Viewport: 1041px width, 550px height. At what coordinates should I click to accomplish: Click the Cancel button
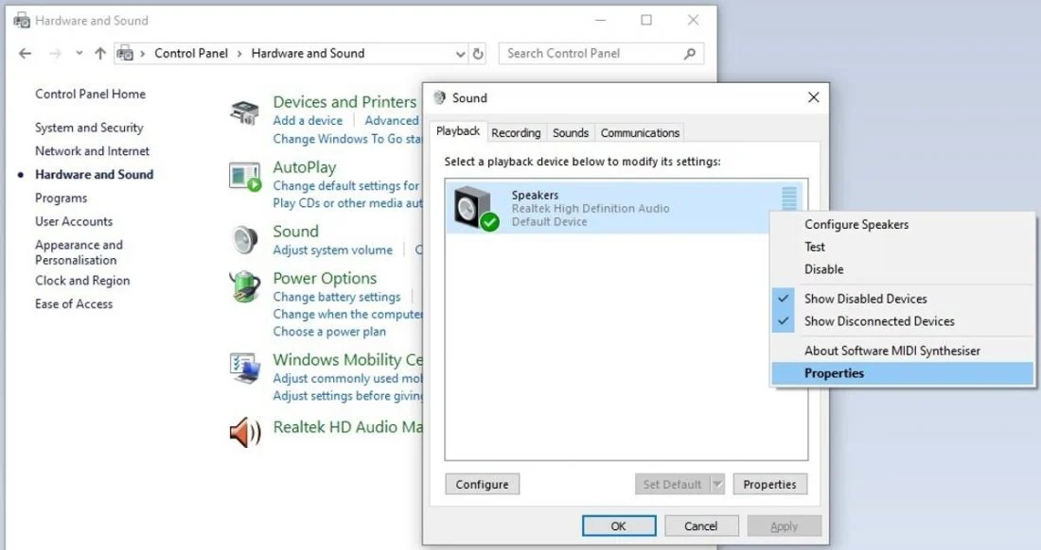click(701, 526)
